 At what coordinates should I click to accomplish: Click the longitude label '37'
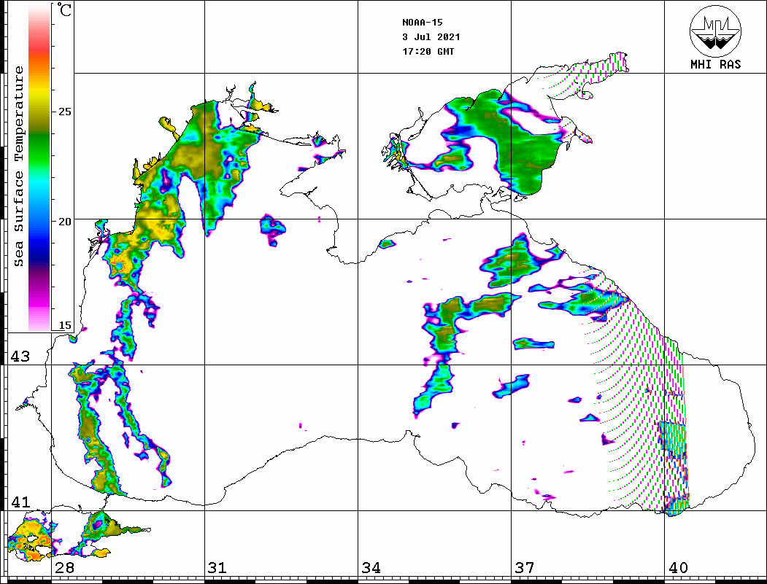click(525, 567)
